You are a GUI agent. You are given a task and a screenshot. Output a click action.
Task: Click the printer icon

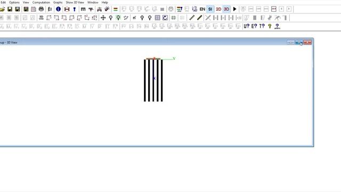(x=41, y=9)
